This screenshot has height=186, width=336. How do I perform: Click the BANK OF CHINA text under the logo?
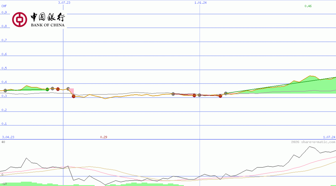point(48,25)
